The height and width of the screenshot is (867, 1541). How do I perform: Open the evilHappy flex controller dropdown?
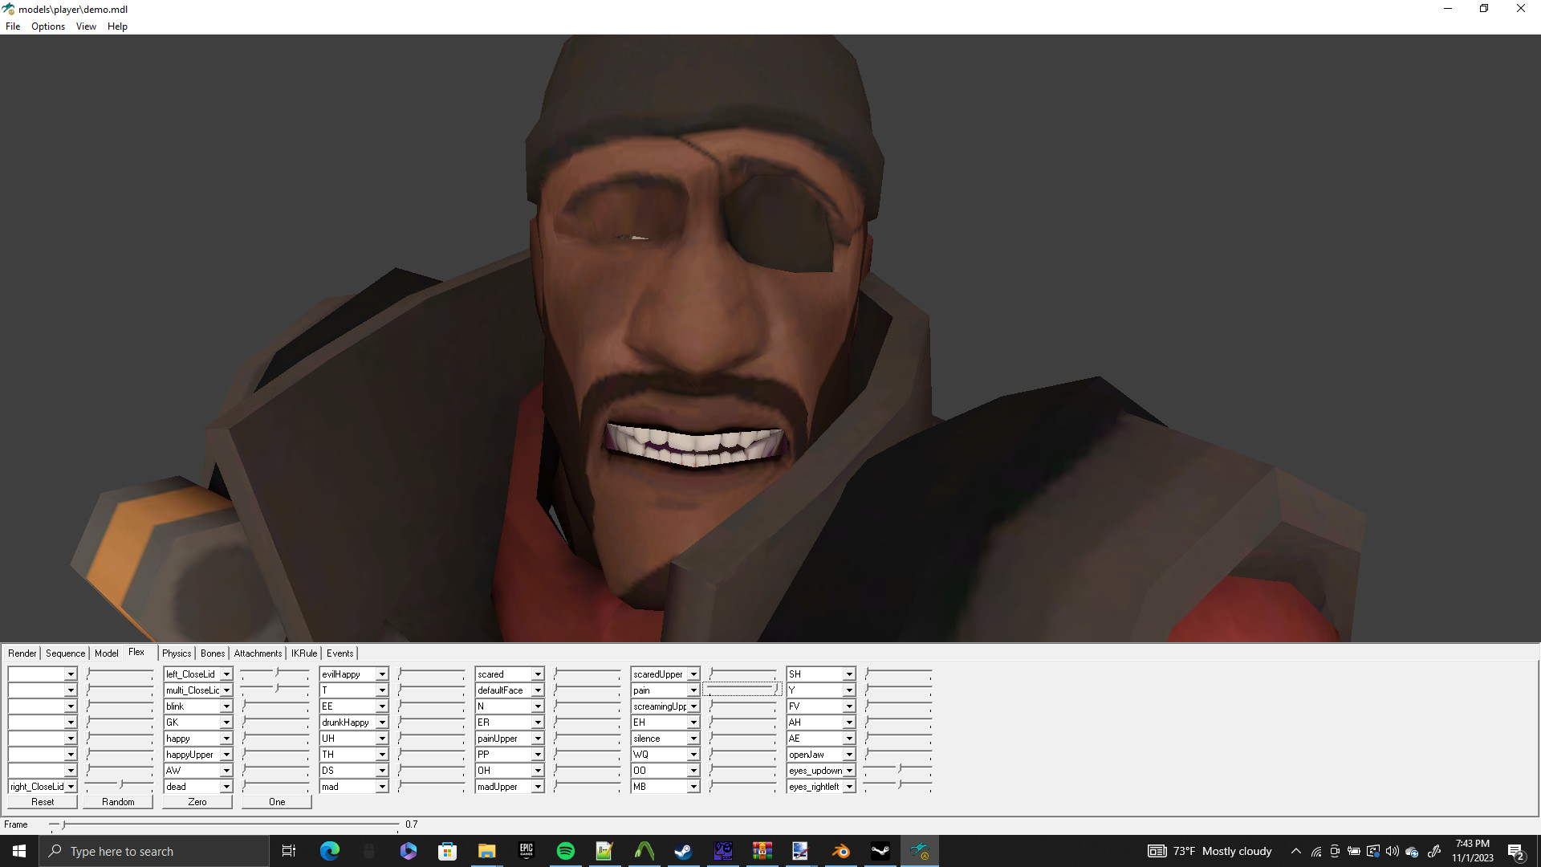click(381, 674)
